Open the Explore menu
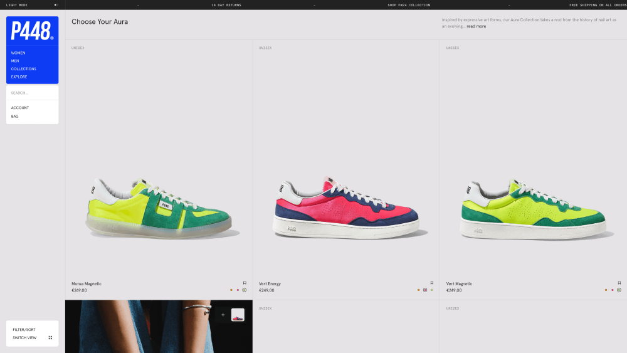 tap(19, 76)
